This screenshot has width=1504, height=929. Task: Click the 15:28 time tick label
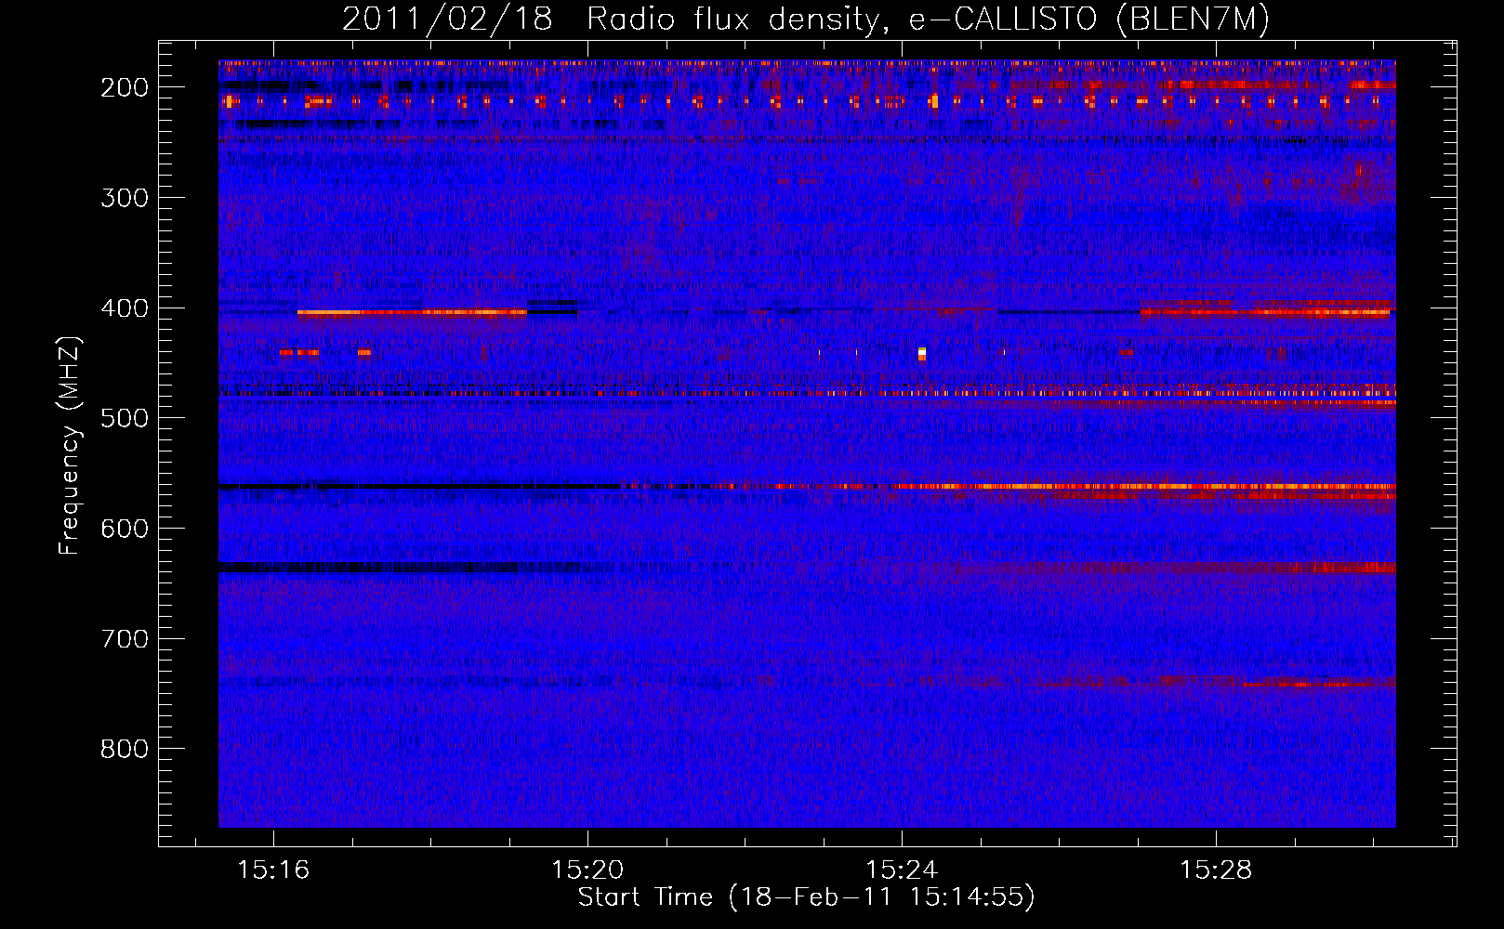click(1216, 870)
